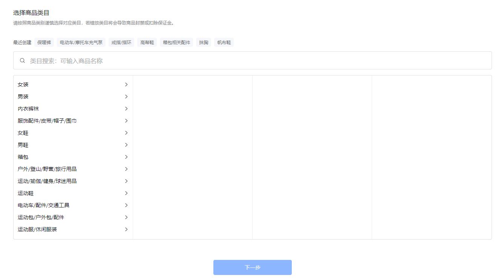Image resolution: width=498 pixels, height=278 pixels.
Task: Click the search magnifier icon
Action: pyautogui.click(x=22, y=60)
